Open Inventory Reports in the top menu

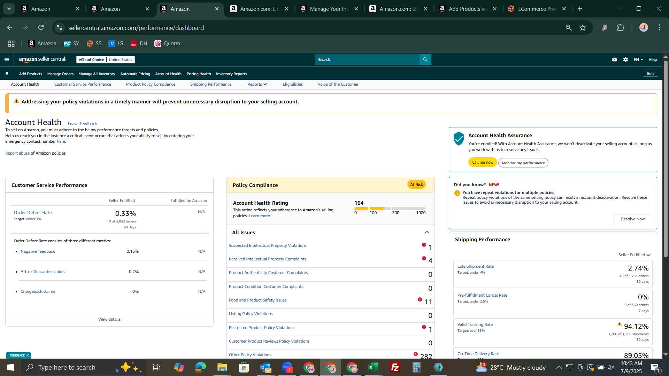click(231, 74)
